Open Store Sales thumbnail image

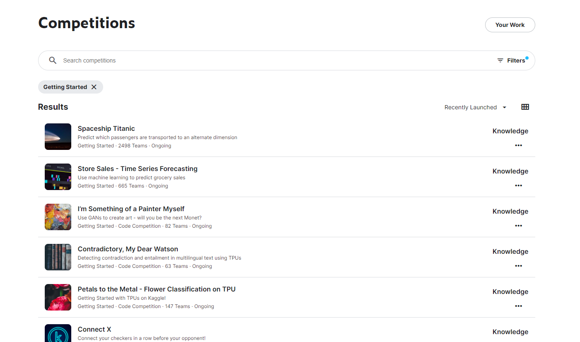click(x=58, y=177)
